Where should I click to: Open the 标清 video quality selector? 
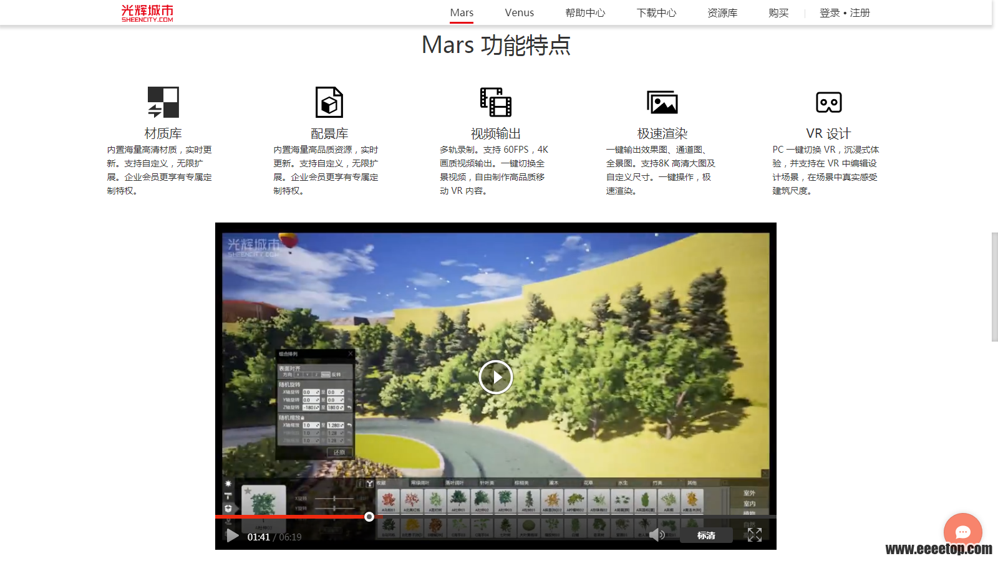(x=706, y=535)
